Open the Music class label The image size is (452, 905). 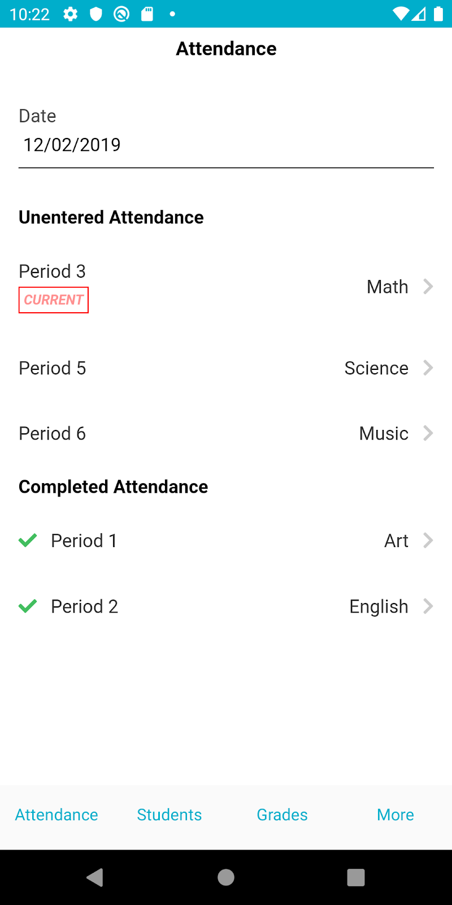pos(384,433)
